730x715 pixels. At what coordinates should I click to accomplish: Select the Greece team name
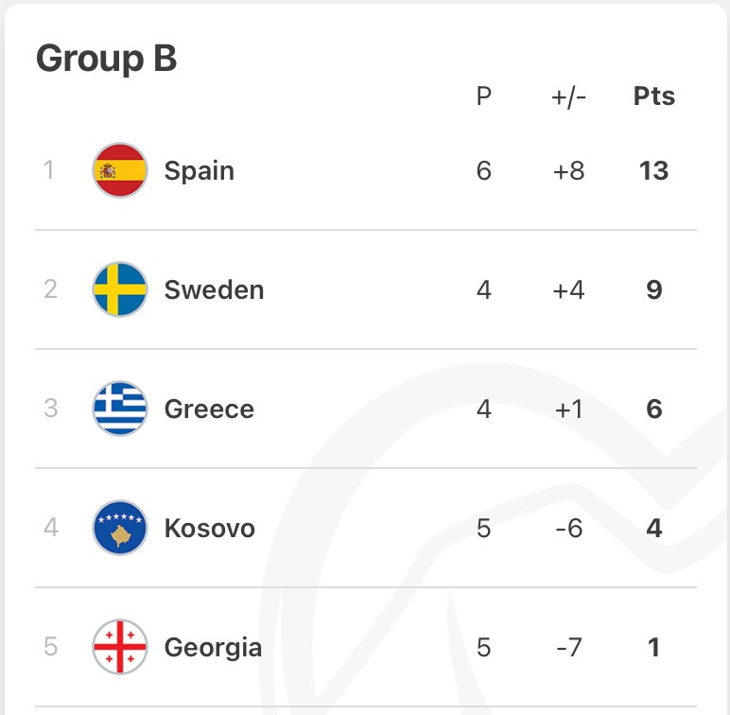[209, 409]
